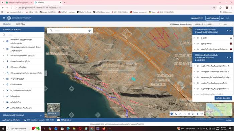The width and height of the screenshot is (234, 131).
Task: Open Microsoft Edge from the taskbar
Action: [x=68, y=128]
